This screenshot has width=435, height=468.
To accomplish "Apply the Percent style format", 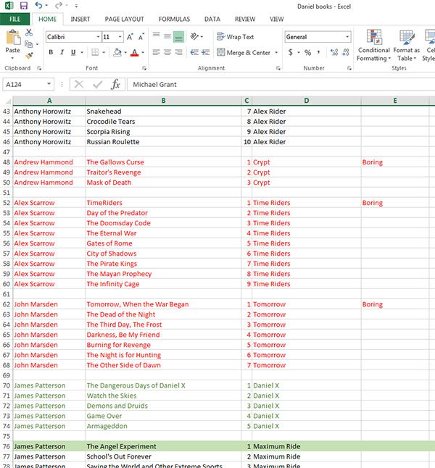I will [x=307, y=53].
